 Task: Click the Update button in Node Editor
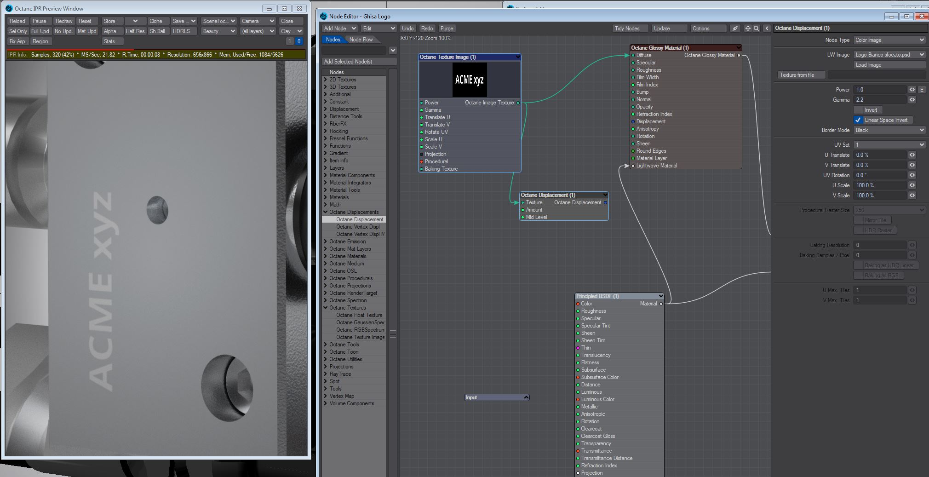pos(669,29)
